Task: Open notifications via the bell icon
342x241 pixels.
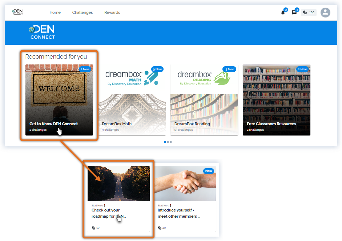Action: click(x=283, y=12)
